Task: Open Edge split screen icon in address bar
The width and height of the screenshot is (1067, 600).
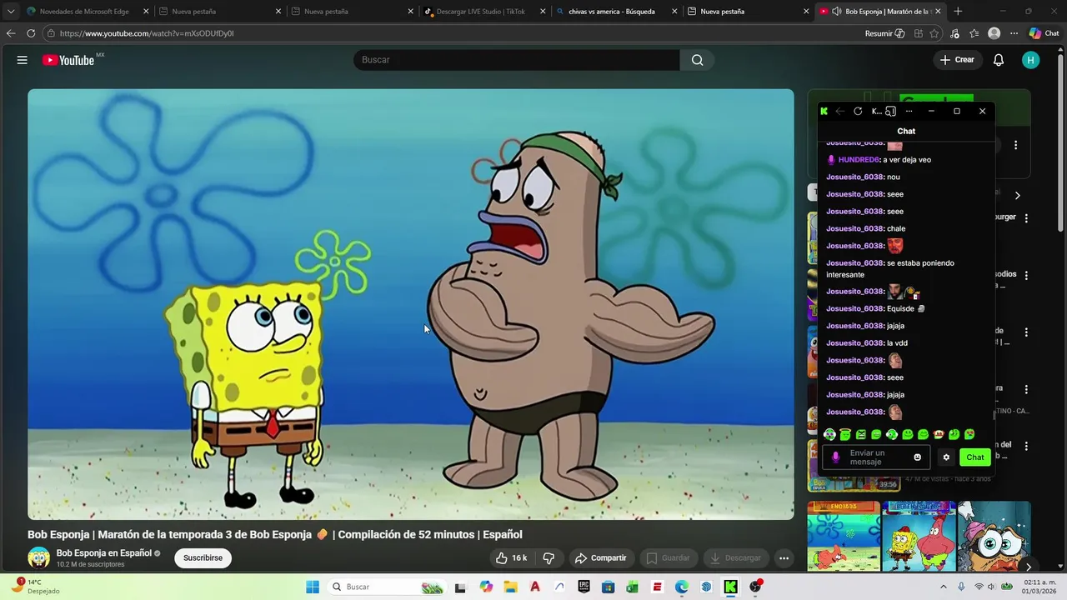Action: 918,33
